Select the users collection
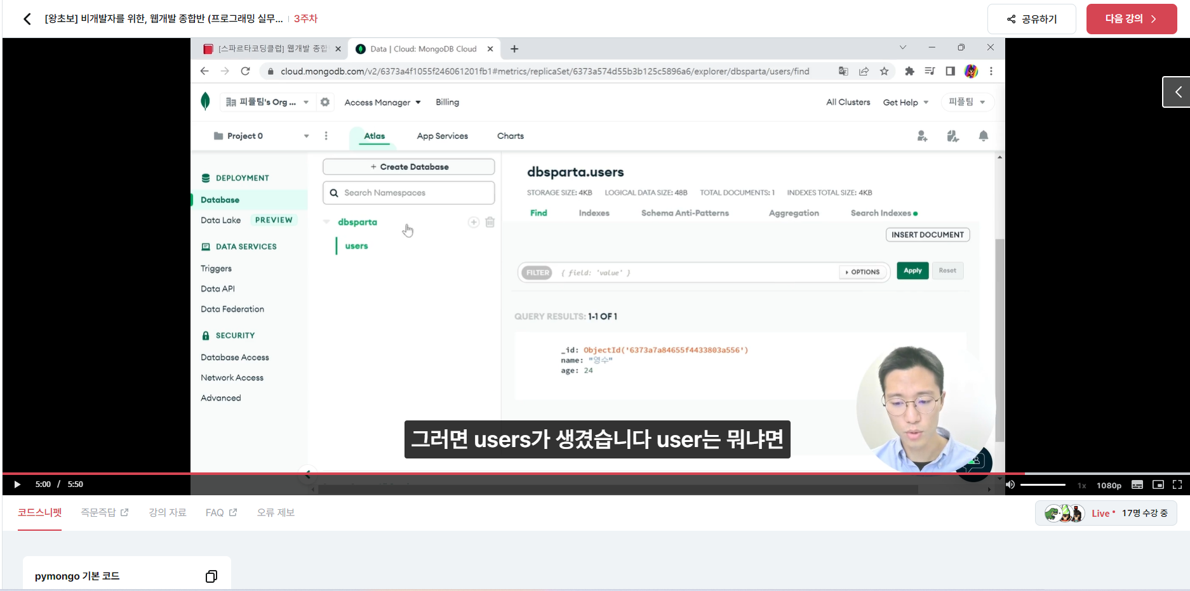Image resolution: width=1190 pixels, height=591 pixels. 356,246
